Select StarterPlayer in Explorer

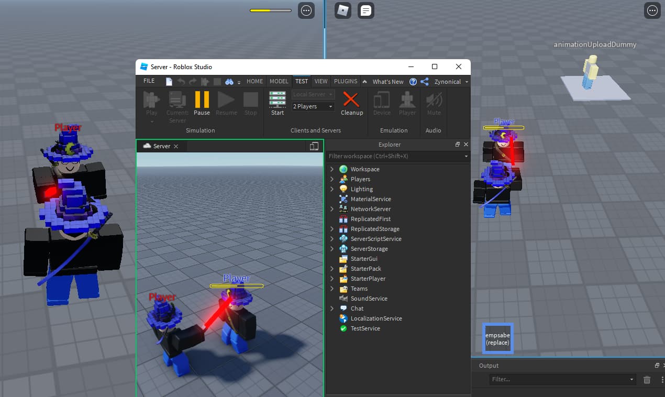(368, 279)
